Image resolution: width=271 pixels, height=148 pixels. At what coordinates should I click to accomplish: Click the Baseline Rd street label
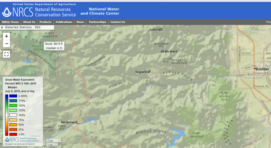(261, 86)
